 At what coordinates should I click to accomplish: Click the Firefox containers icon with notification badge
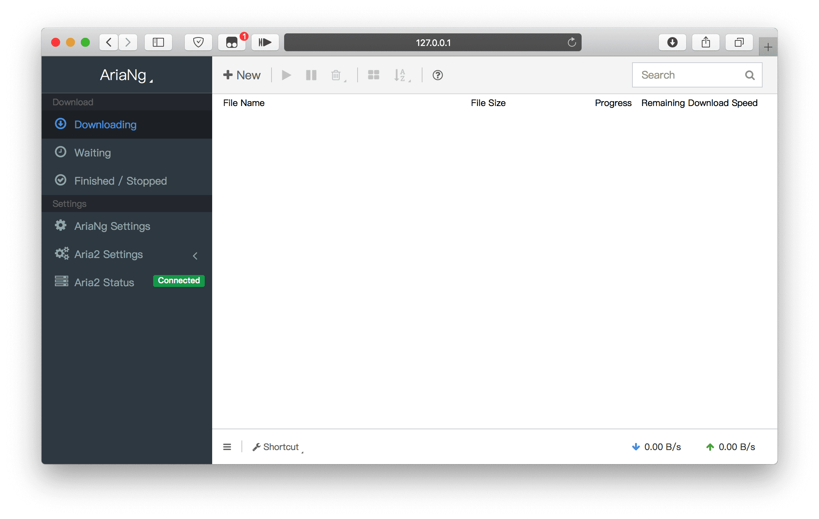pyautogui.click(x=232, y=42)
